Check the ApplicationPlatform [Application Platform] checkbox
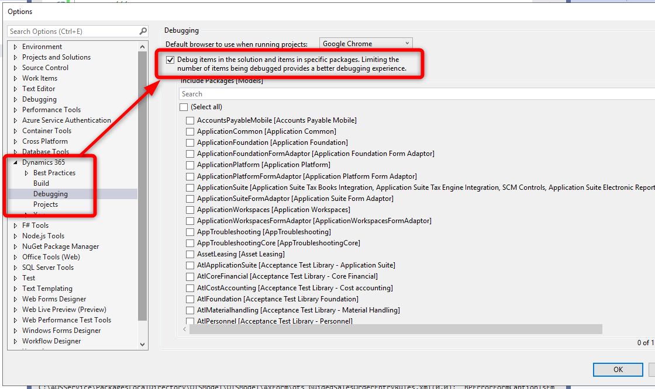Screen dimensions: 655x389 click(190, 165)
